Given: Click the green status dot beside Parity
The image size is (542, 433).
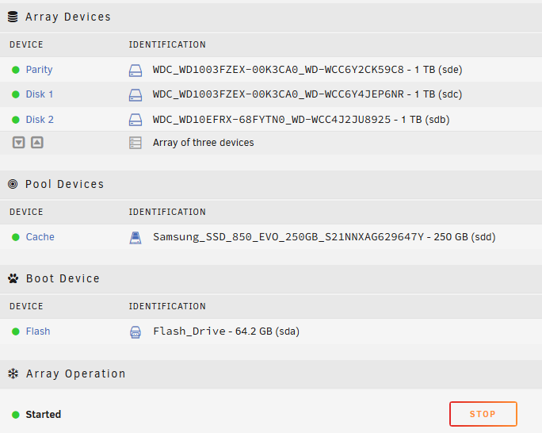Looking at the screenshot, I should coord(16,70).
